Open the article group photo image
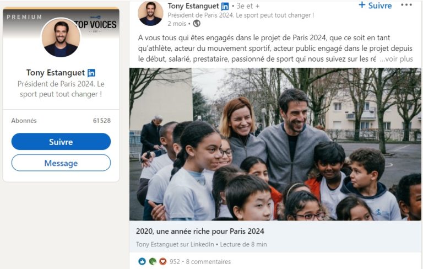Image resolution: width=423 pixels, height=269 pixels. 275,144
